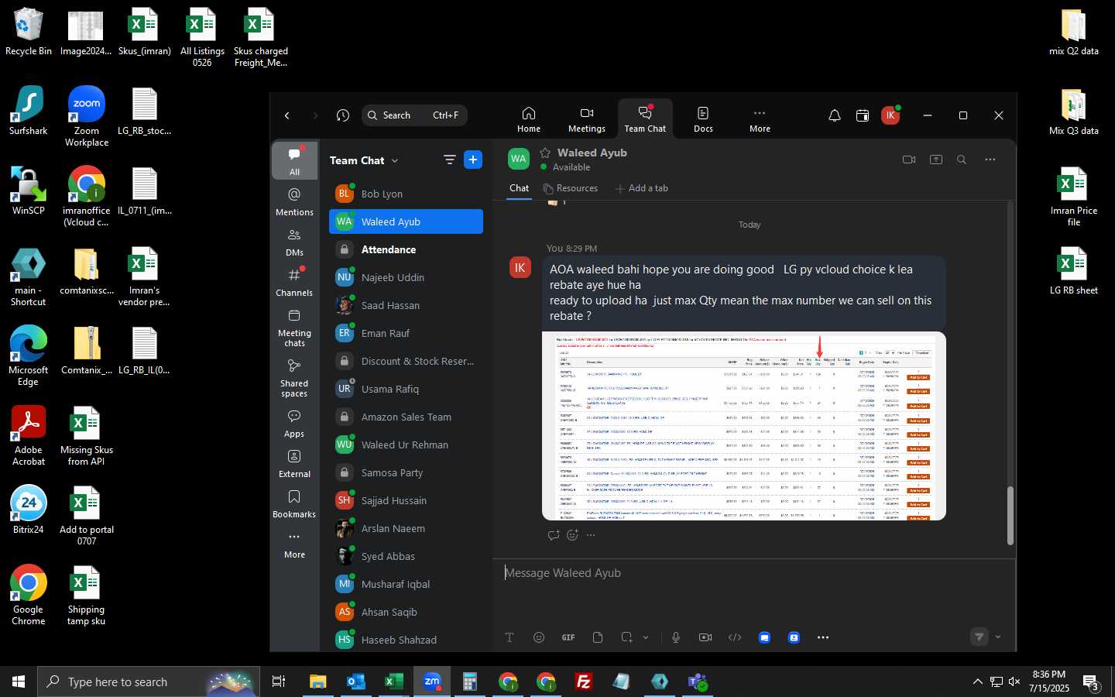Click Add a tab
This screenshot has width=1115, height=697.
(x=641, y=188)
